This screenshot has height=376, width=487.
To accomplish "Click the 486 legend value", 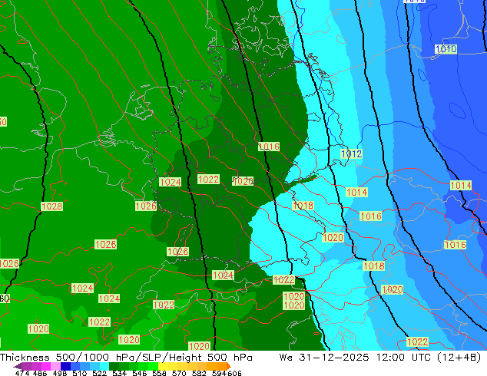I will (39, 373).
